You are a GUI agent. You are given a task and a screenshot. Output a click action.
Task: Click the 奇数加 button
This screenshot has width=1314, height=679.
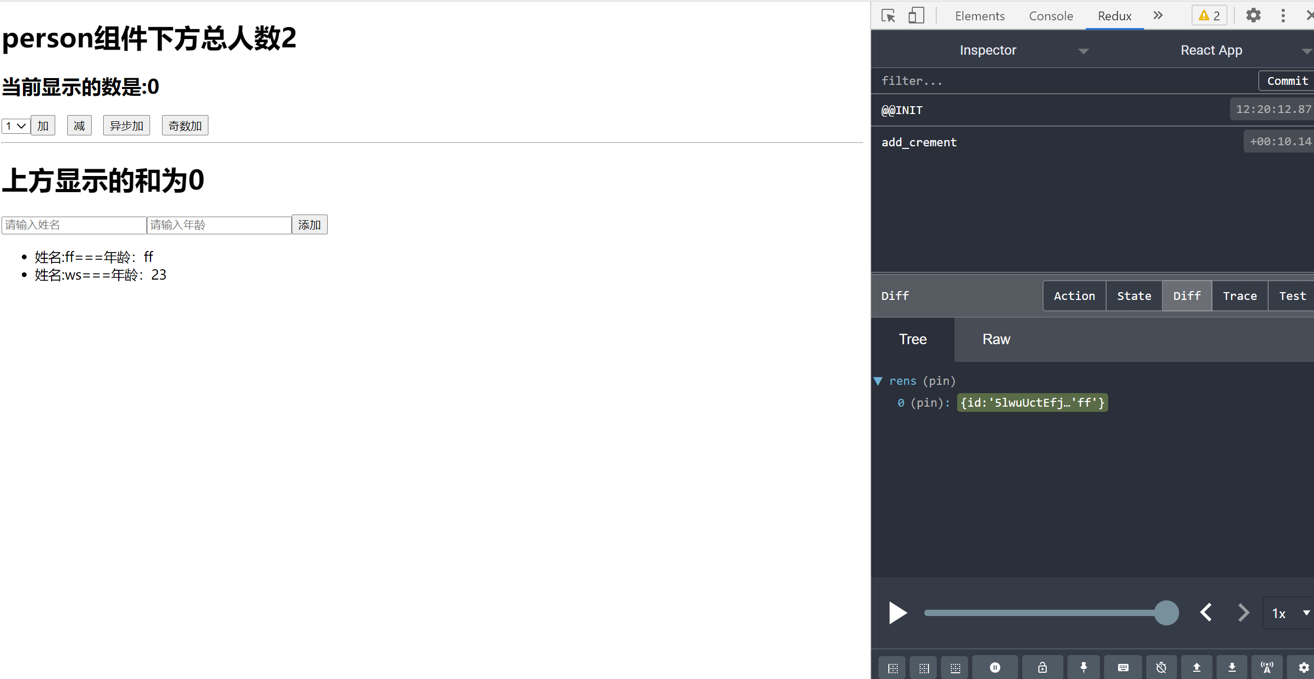click(x=185, y=125)
